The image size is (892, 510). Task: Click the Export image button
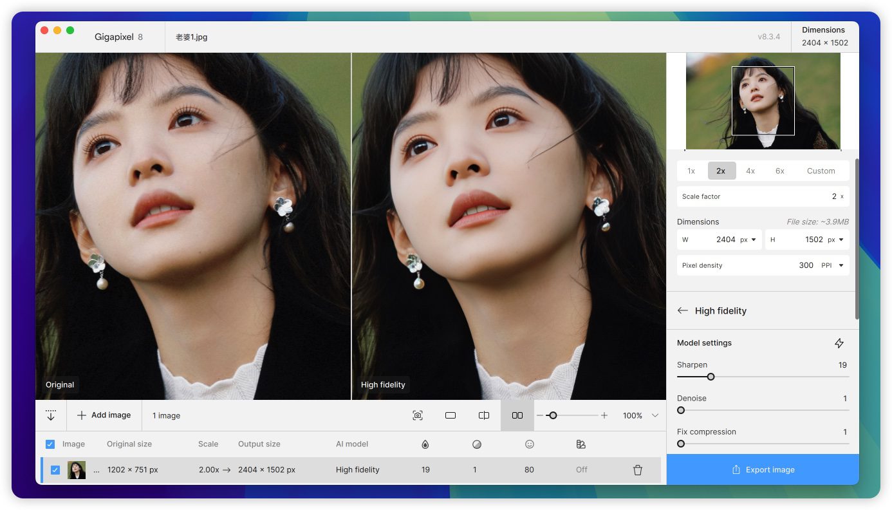763,469
